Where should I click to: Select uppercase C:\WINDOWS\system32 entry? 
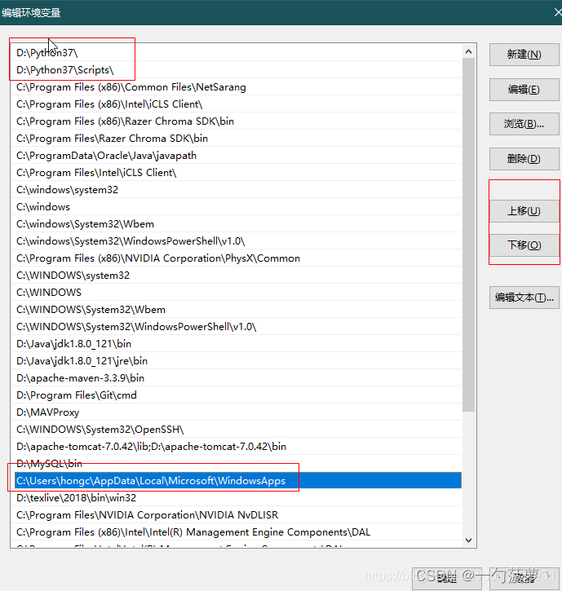(x=236, y=276)
